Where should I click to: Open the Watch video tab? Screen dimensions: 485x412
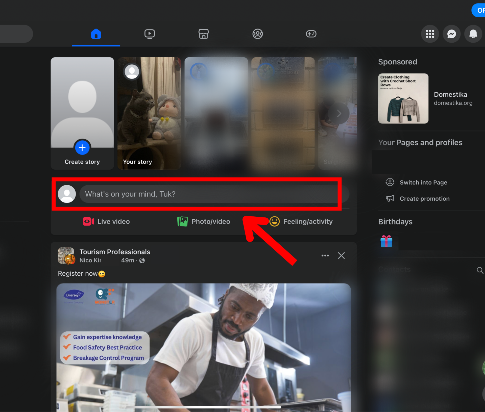[x=150, y=34]
